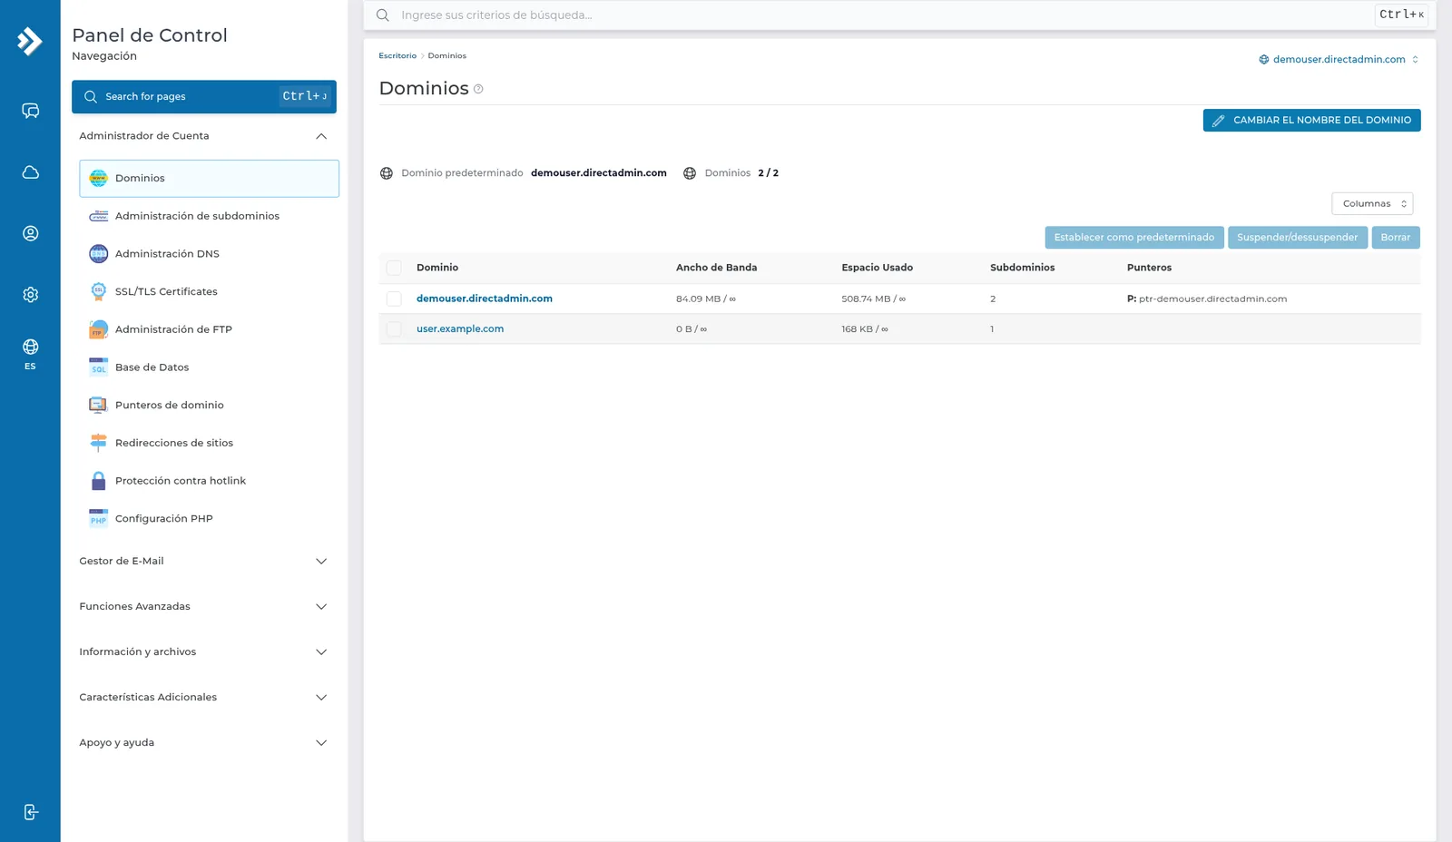Click the logout icon at the sidebar bottom
1452x842 pixels.
(x=30, y=812)
